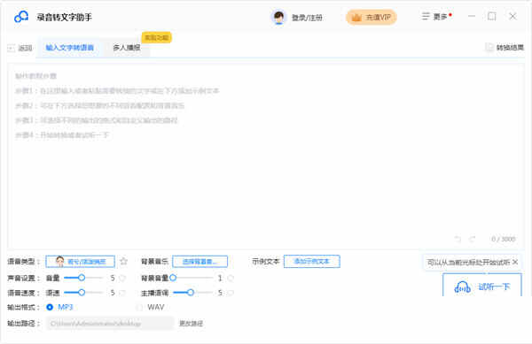
Task: Open the 语音类型 voice selector
Action: click(x=81, y=262)
